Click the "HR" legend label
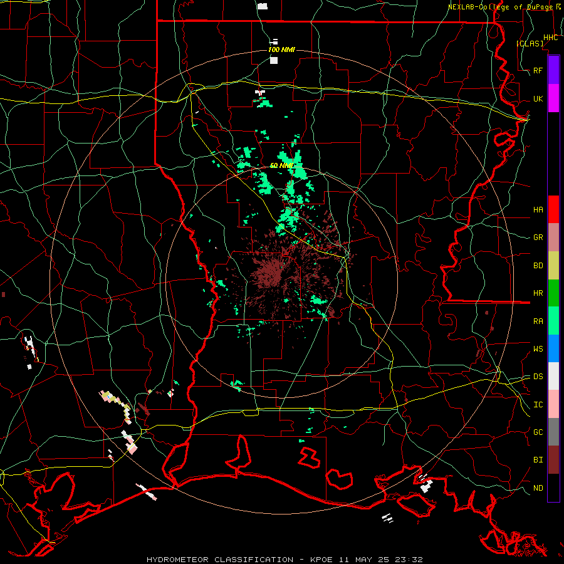This screenshot has height=564, width=564. point(538,293)
